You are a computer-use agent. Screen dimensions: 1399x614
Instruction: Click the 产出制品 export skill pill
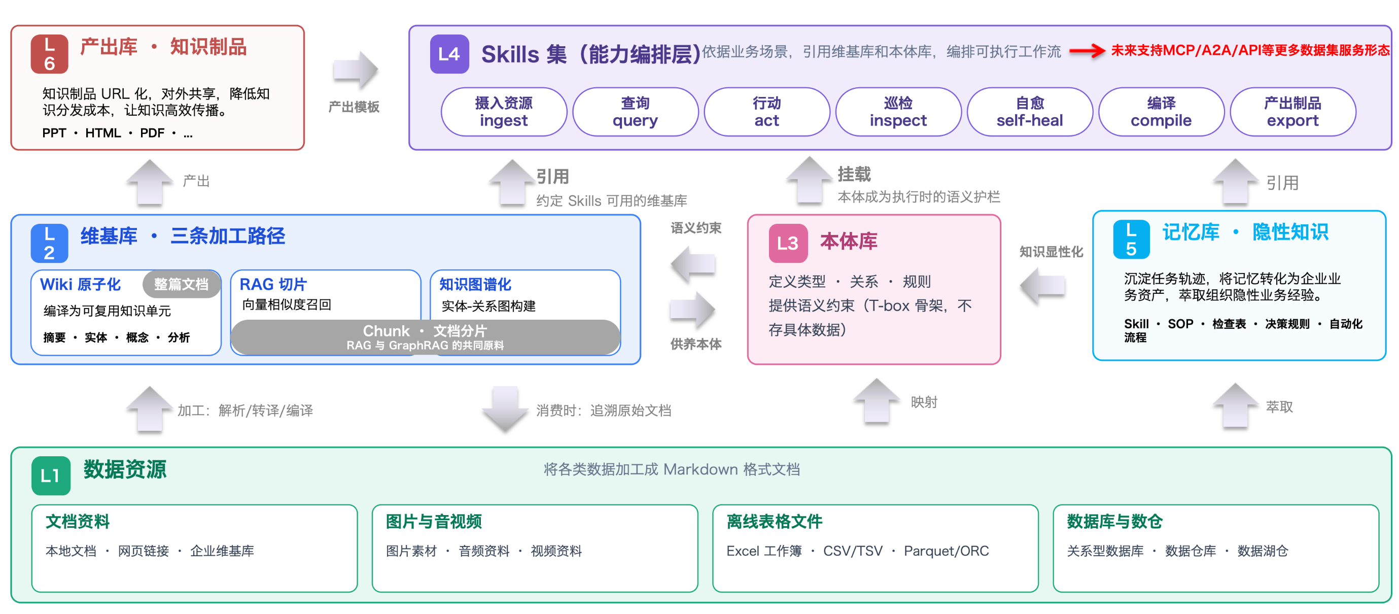[1292, 112]
